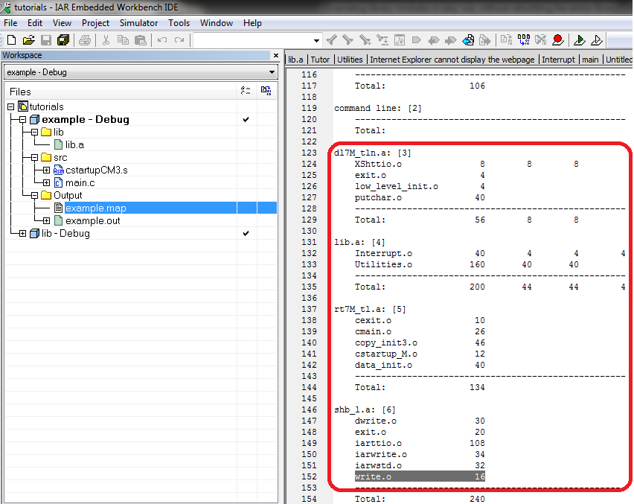This screenshot has height=504, width=634.
Task: Click Debug without Downloading icon
Action: click(x=597, y=40)
